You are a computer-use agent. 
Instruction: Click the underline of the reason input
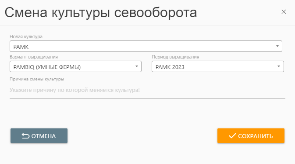pos(147,98)
